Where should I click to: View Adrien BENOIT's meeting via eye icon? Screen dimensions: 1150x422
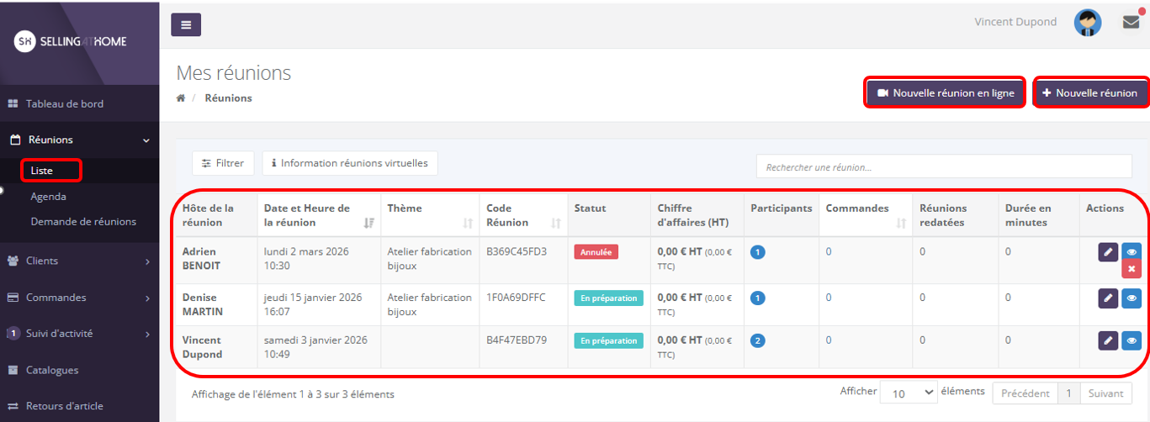point(1131,251)
